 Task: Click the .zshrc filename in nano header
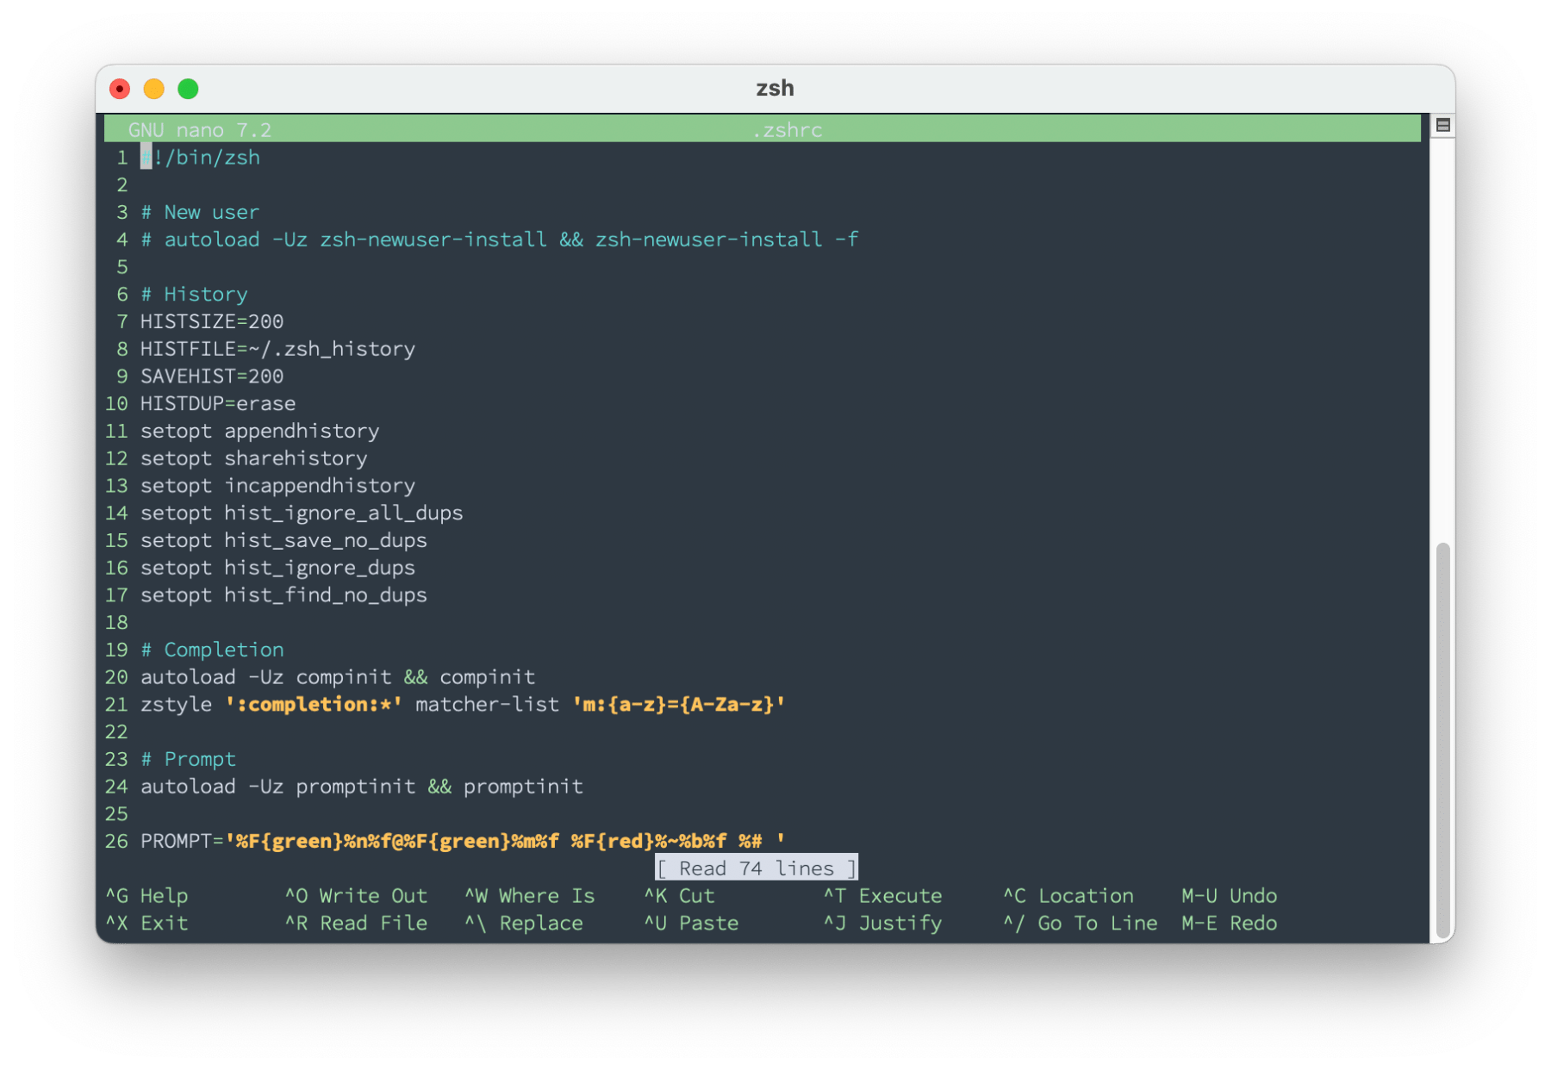pos(788,130)
